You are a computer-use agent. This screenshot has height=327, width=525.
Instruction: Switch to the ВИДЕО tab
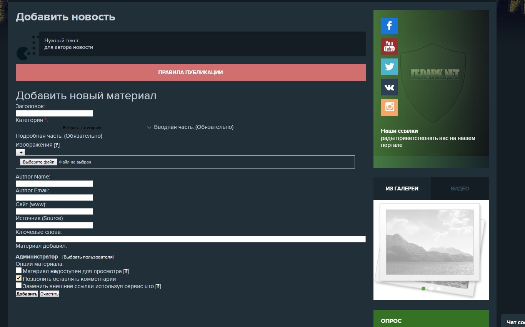460,189
